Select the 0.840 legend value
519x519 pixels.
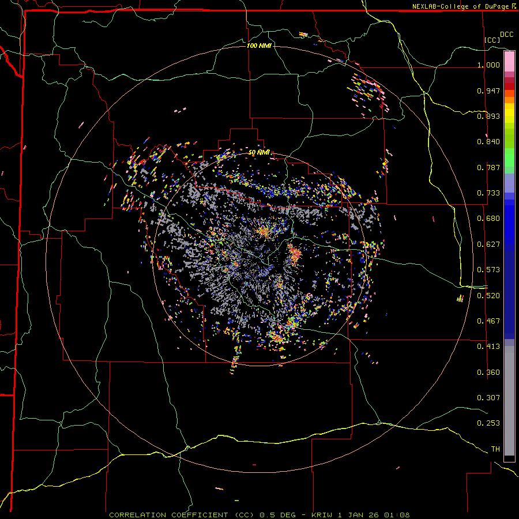coord(488,142)
